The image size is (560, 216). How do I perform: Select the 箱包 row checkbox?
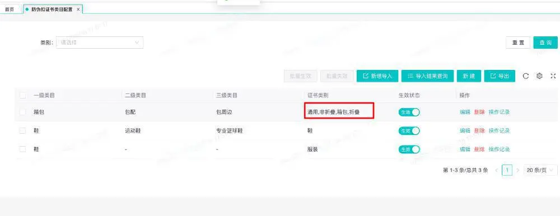point(23,112)
